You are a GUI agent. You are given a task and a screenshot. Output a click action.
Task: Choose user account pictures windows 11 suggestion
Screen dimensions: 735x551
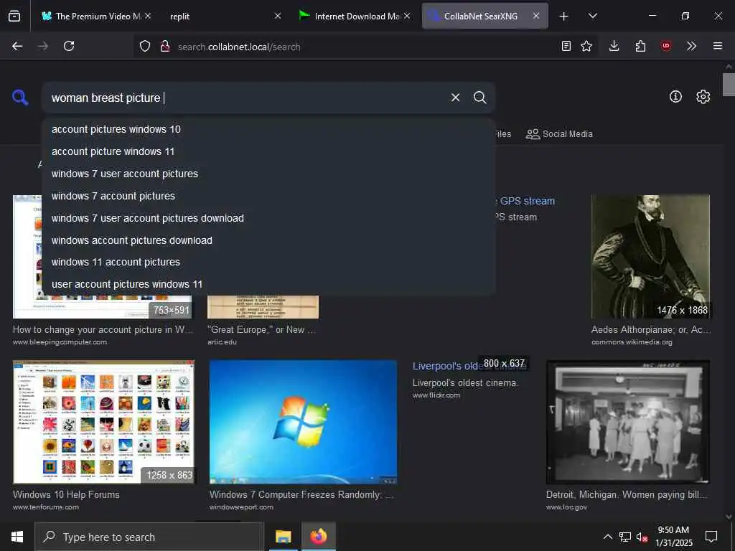[268, 284]
